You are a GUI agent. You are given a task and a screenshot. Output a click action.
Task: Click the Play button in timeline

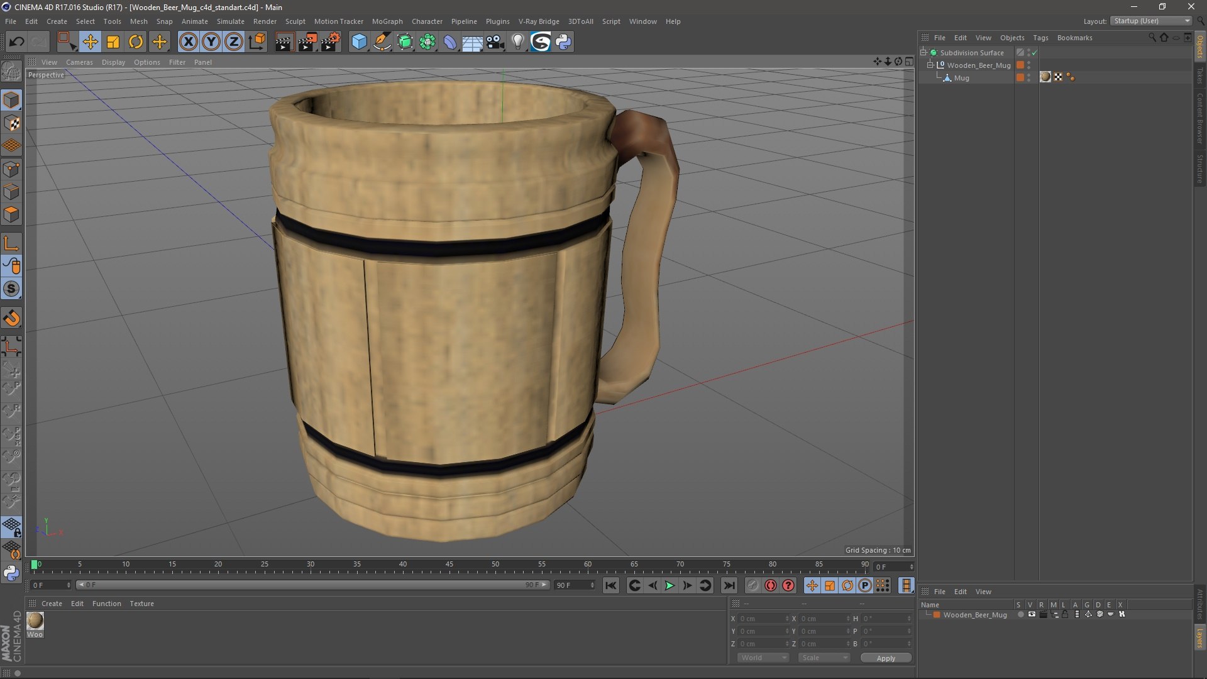(670, 585)
